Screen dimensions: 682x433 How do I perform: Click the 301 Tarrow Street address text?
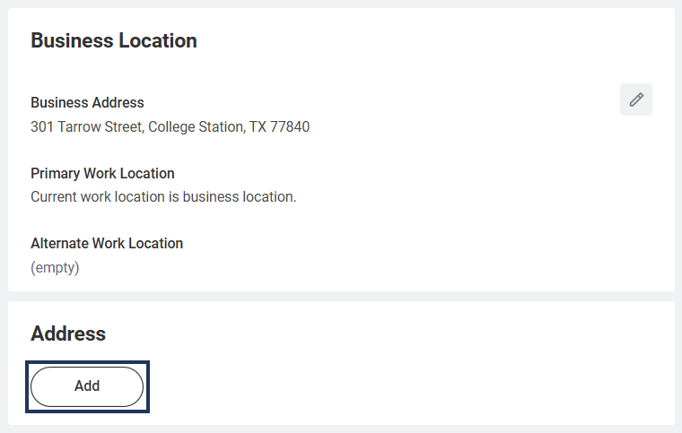click(x=170, y=126)
